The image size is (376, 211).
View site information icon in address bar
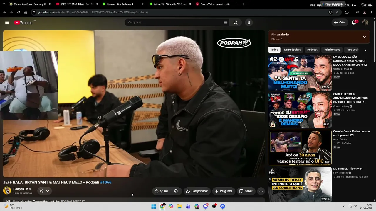click(x=34, y=12)
